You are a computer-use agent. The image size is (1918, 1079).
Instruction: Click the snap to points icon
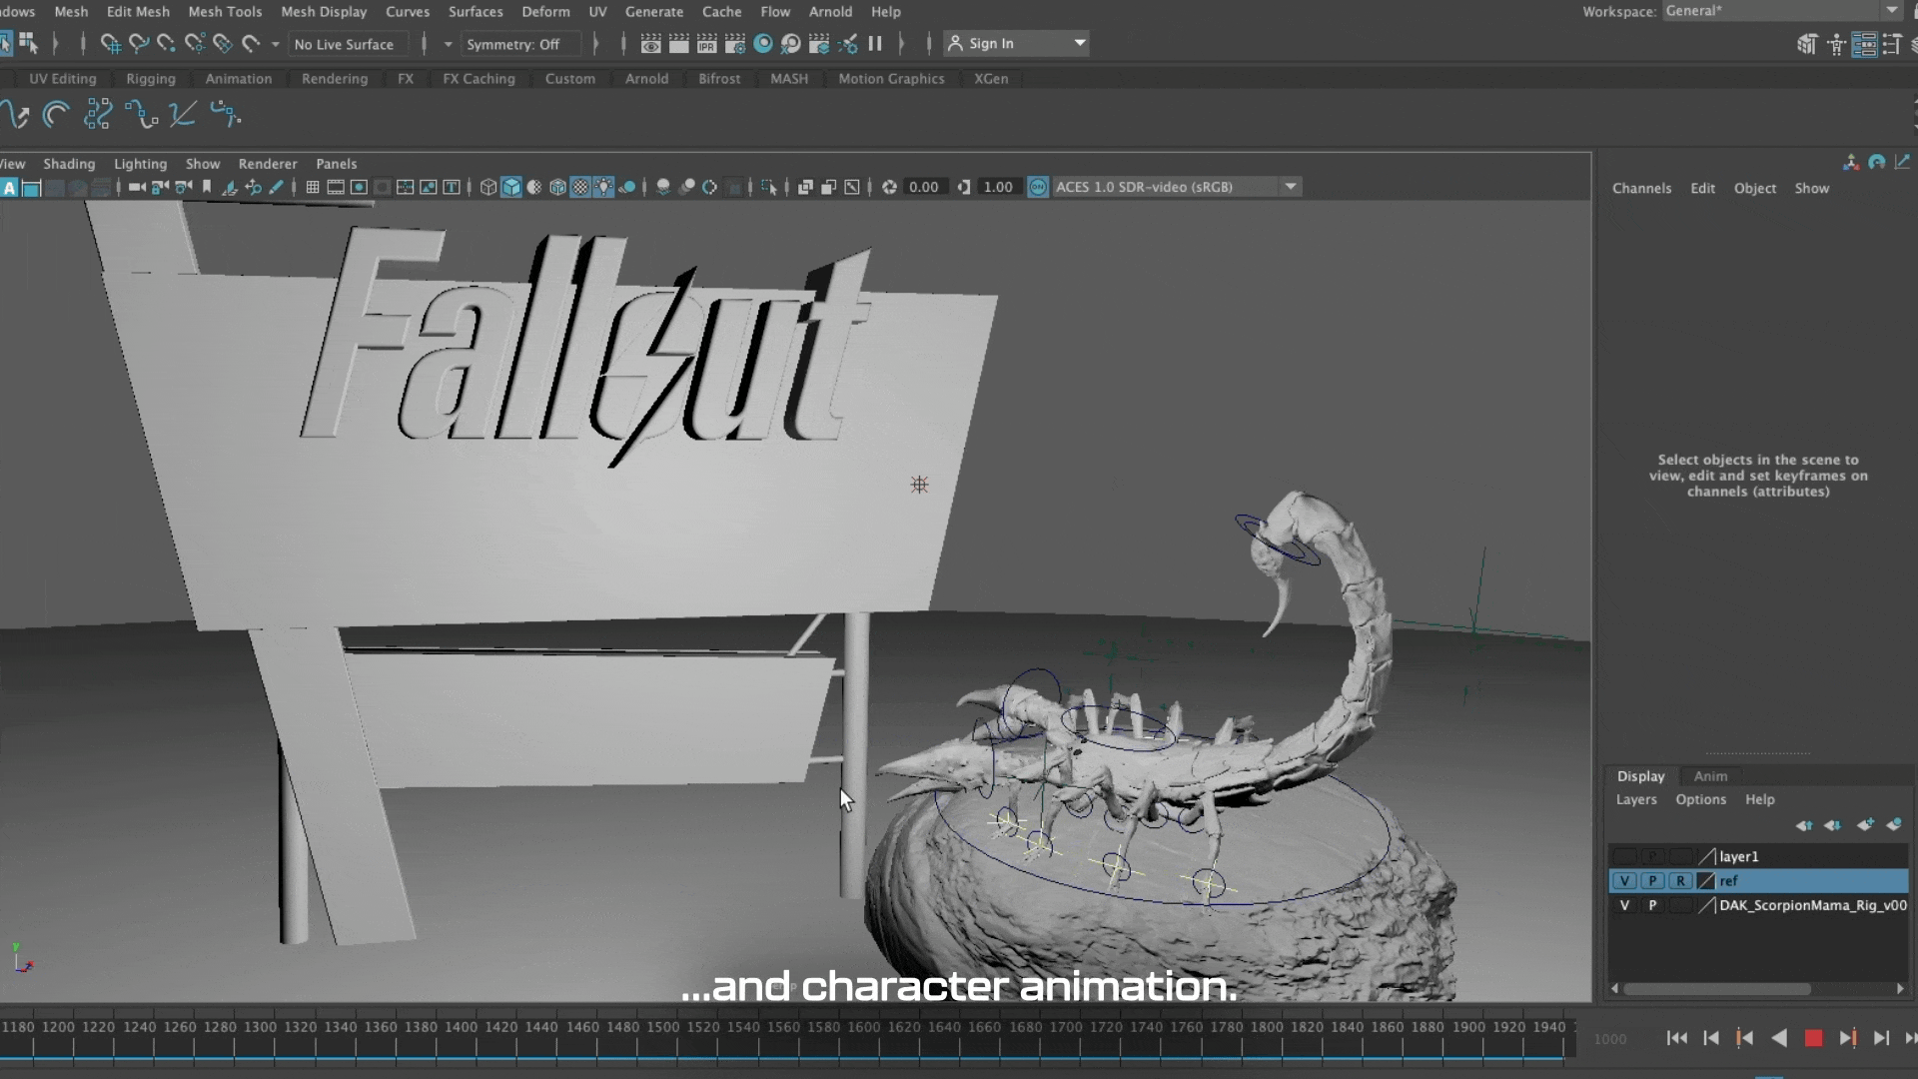click(167, 44)
